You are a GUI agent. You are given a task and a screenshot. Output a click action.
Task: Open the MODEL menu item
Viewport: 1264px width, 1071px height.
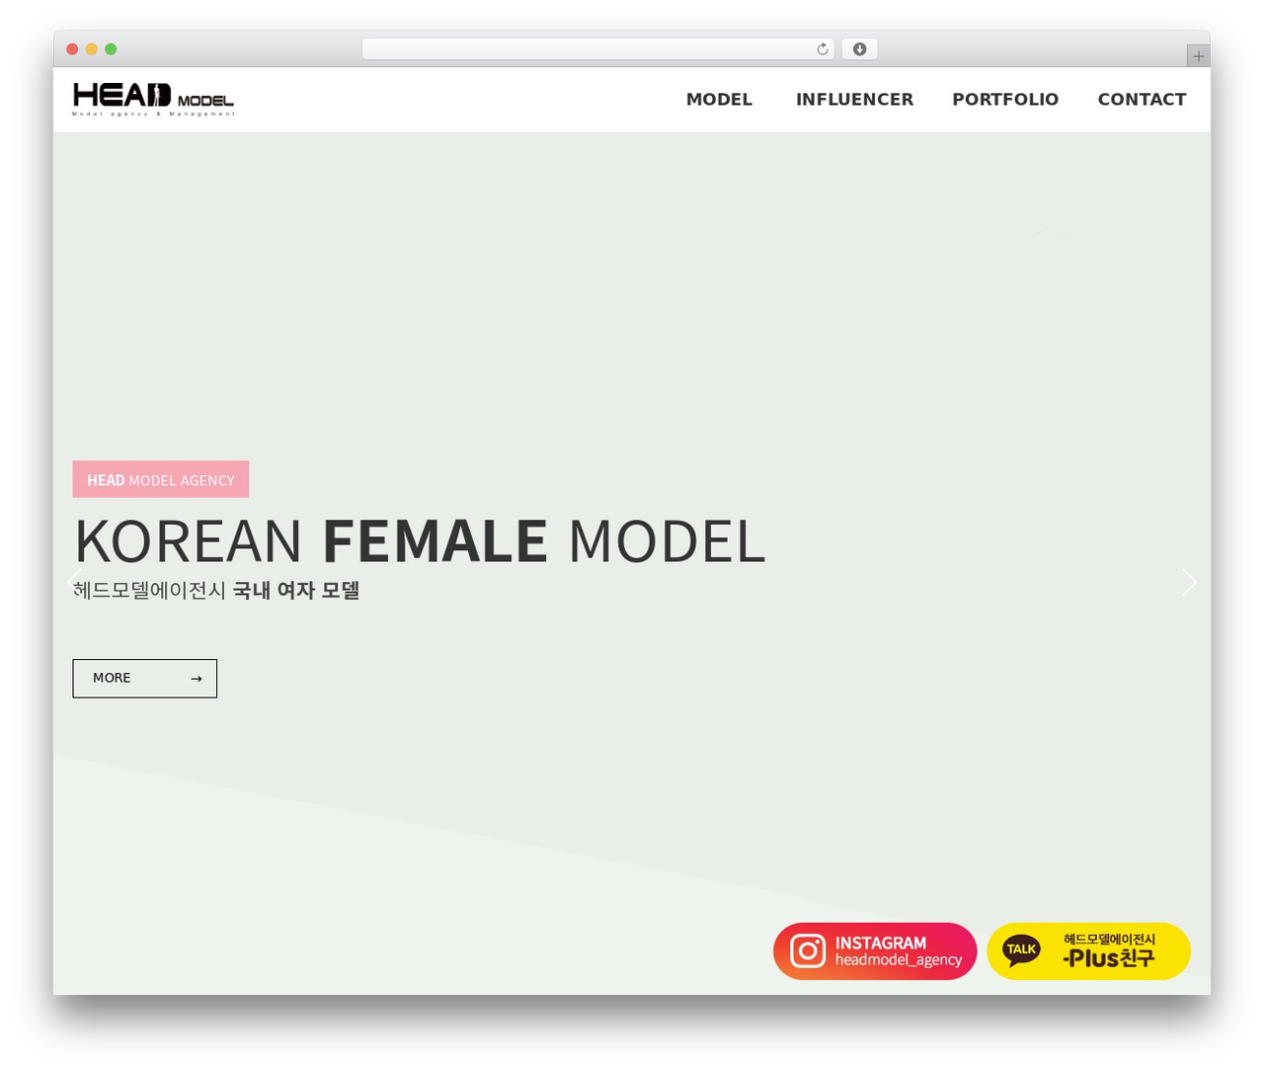(719, 99)
